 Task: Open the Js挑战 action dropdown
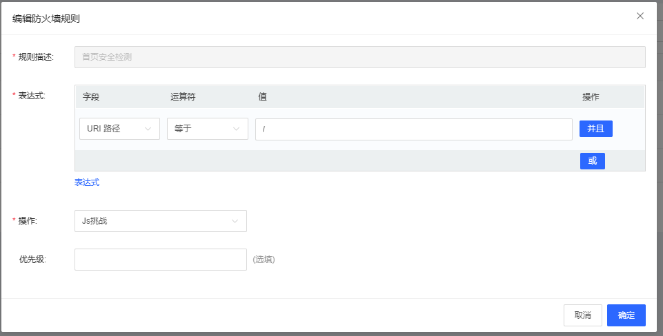pyautogui.click(x=161, y=221)
